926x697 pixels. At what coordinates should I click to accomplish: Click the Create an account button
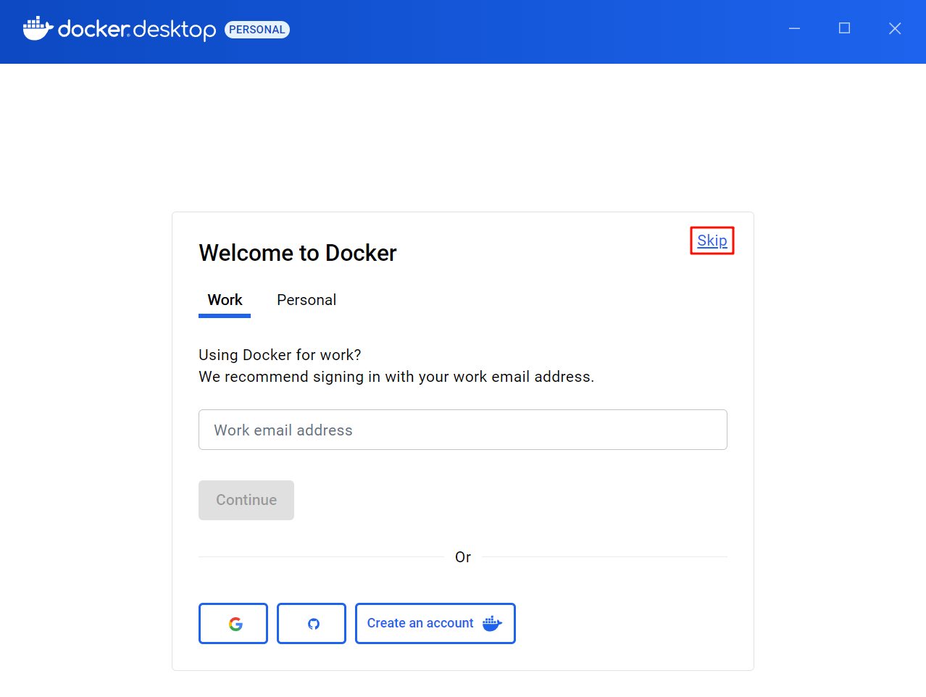435,623
